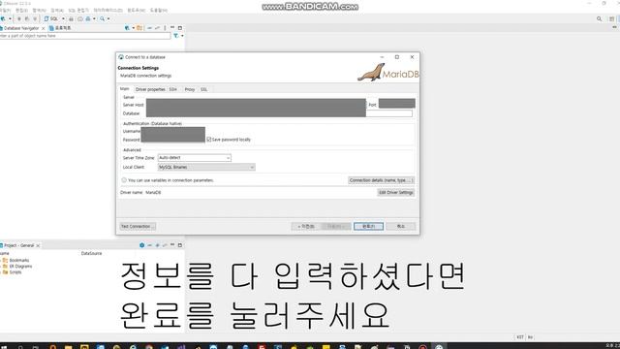Open the SQL editor toolbar button
This screenshot has width=620, height=349.
coord(51,18)
